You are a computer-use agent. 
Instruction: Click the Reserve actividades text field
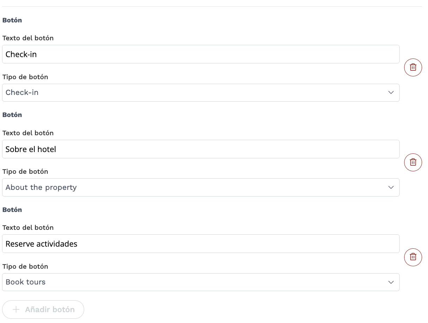pos(201,243)
